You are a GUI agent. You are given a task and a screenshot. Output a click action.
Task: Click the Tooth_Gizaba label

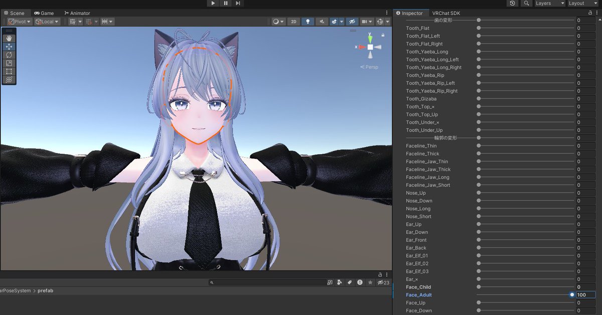[x=421, y=99]
